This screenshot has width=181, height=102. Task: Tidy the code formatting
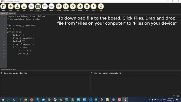87,7
